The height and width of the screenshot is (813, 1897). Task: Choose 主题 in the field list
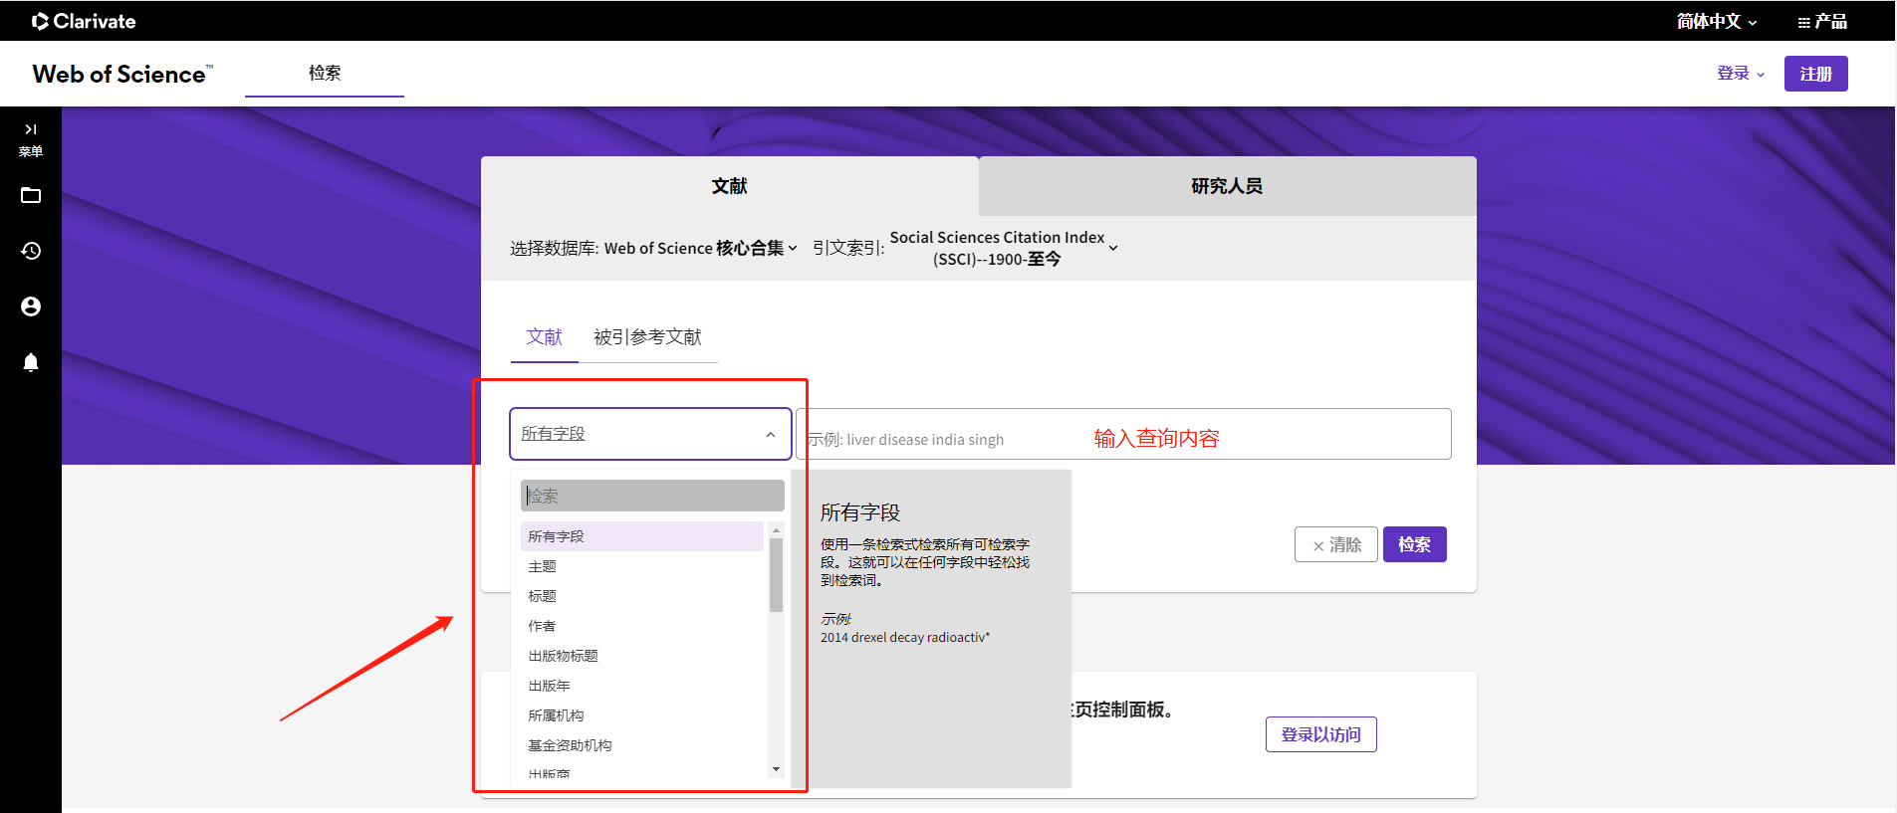click(641, 566)
